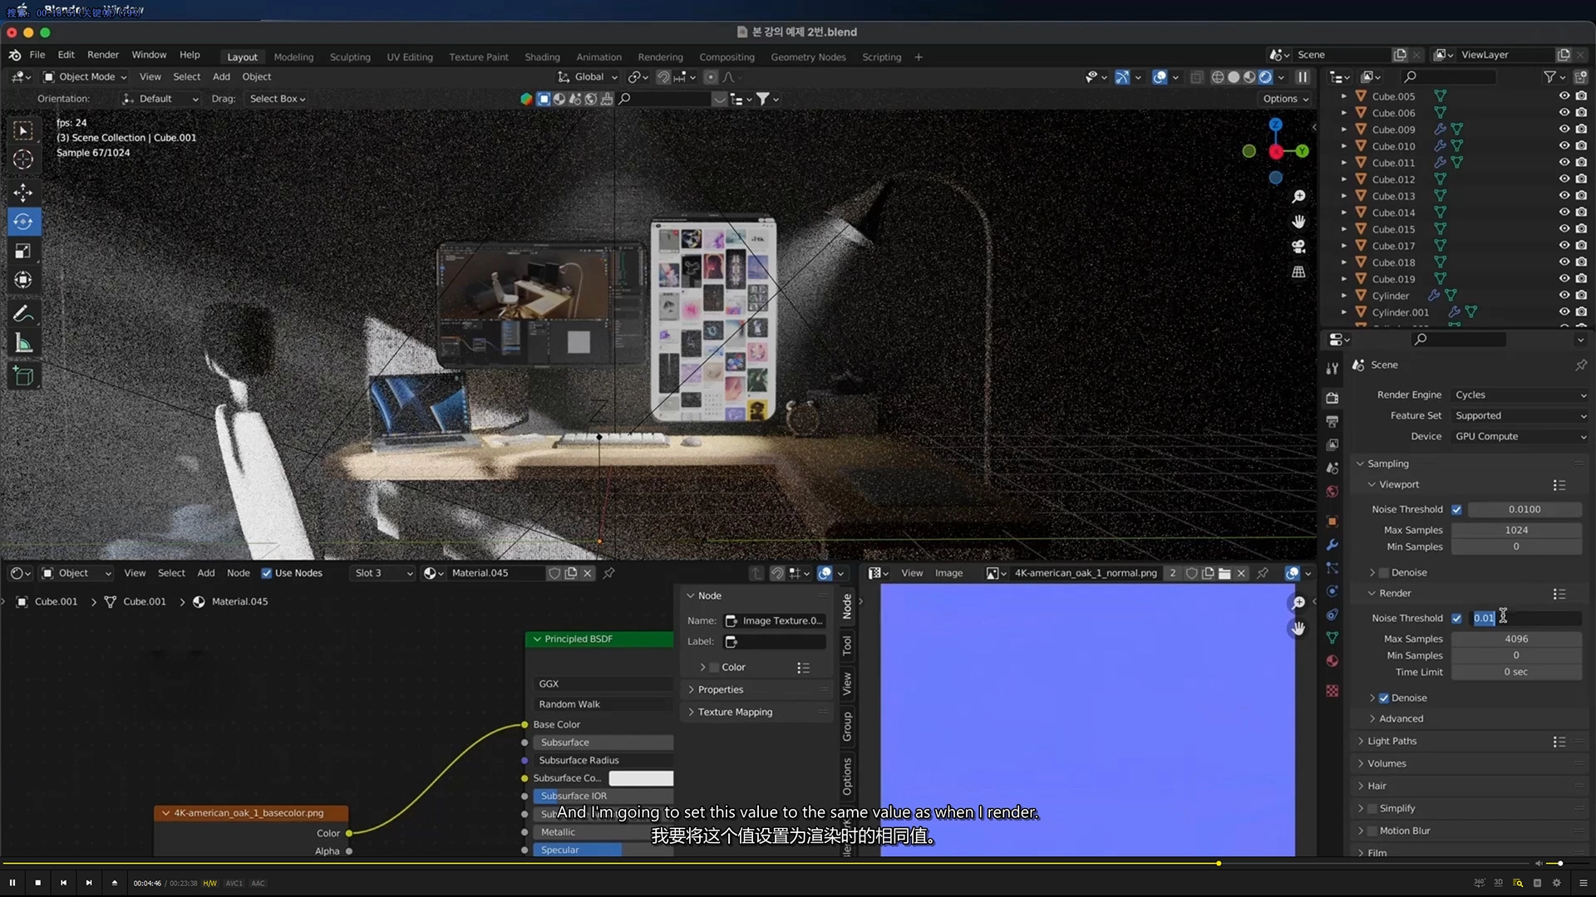Expand the Texture Mapping section
The height and width of the screenshot is (897, 1596).
coord(735,712)
